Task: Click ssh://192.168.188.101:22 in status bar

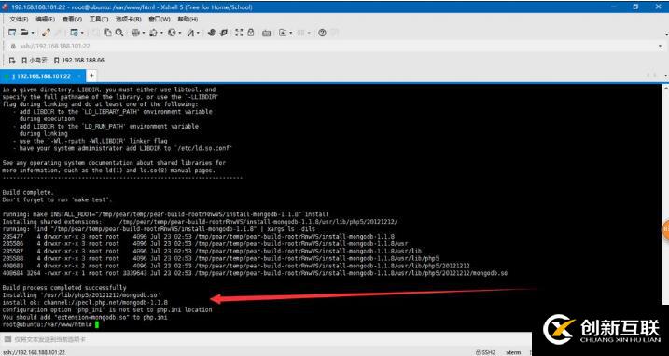Action: (34, 352)
